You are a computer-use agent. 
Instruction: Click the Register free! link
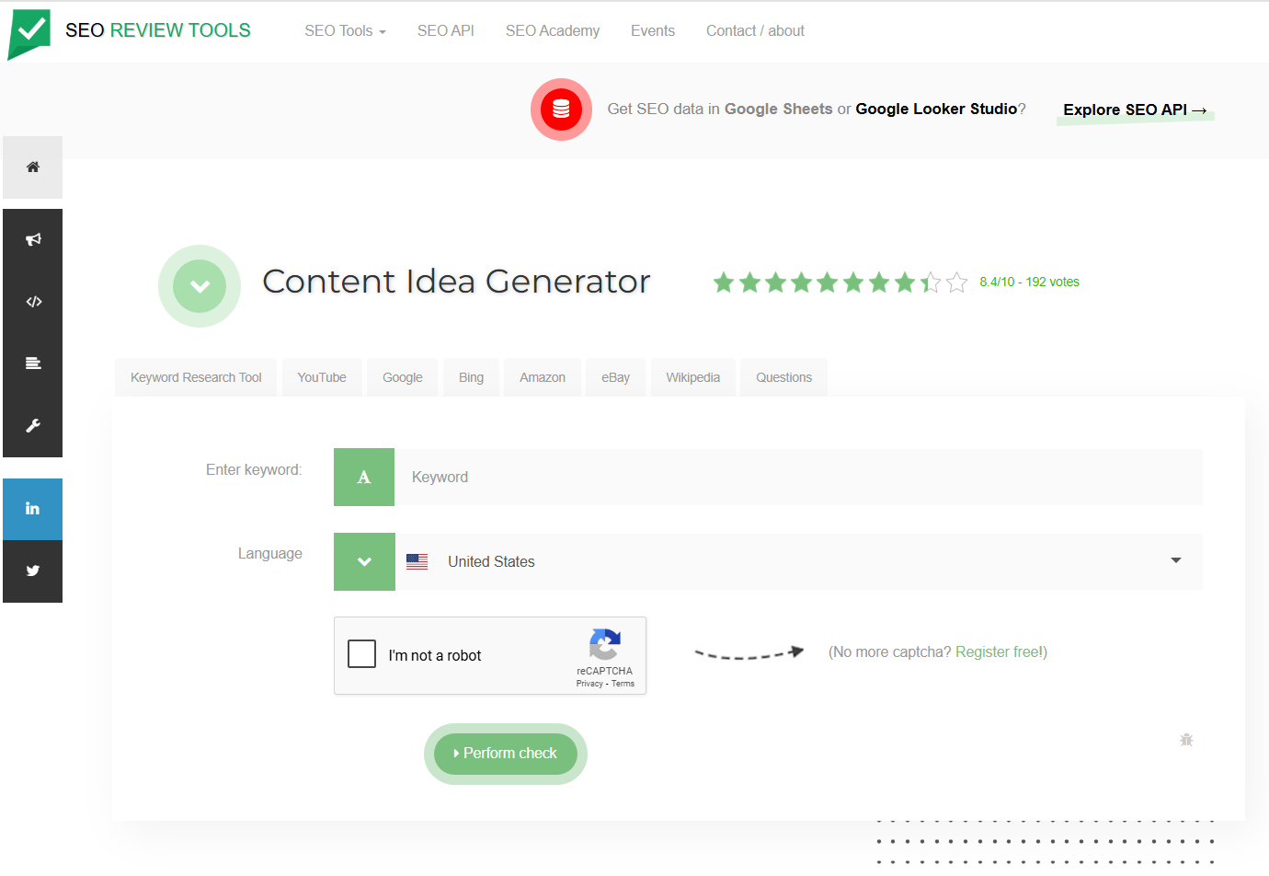point(999,652)
